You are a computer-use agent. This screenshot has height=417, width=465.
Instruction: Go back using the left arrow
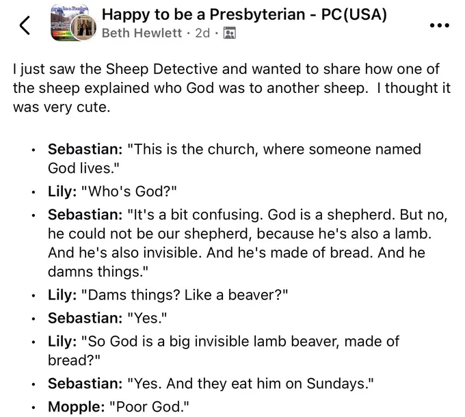click(x=25, y=25)
